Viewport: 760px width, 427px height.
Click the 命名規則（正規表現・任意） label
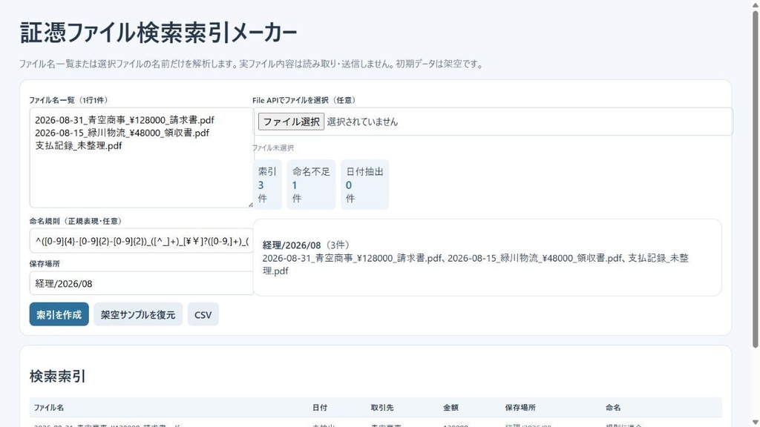(x=76, y=221)
